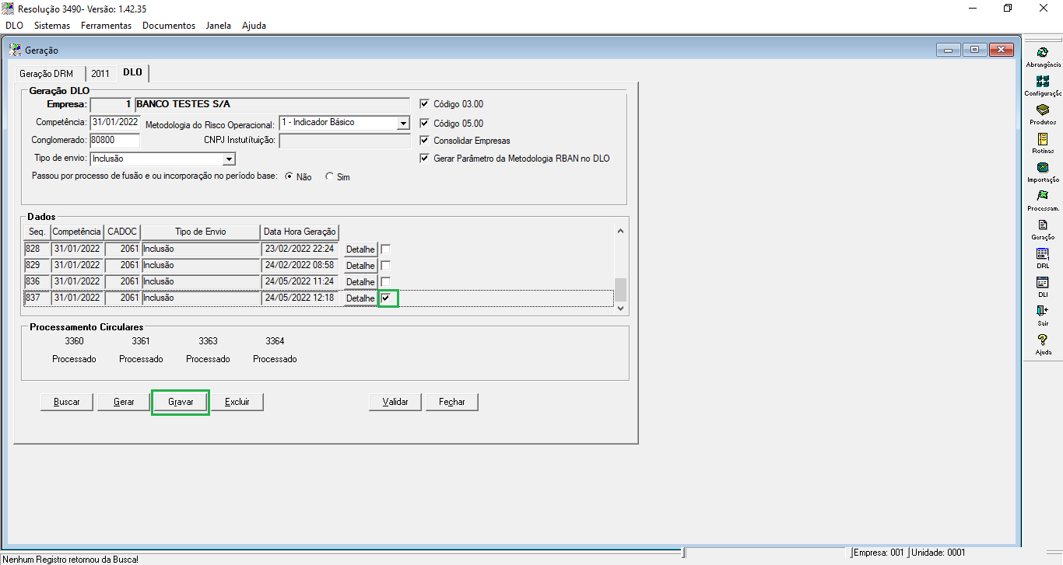The height and width of the screenshot is (565, 1063).
Task: Toggle Gerar Parâmetro da Metodologia RBAN checkbox
Action: click(424, 158)
